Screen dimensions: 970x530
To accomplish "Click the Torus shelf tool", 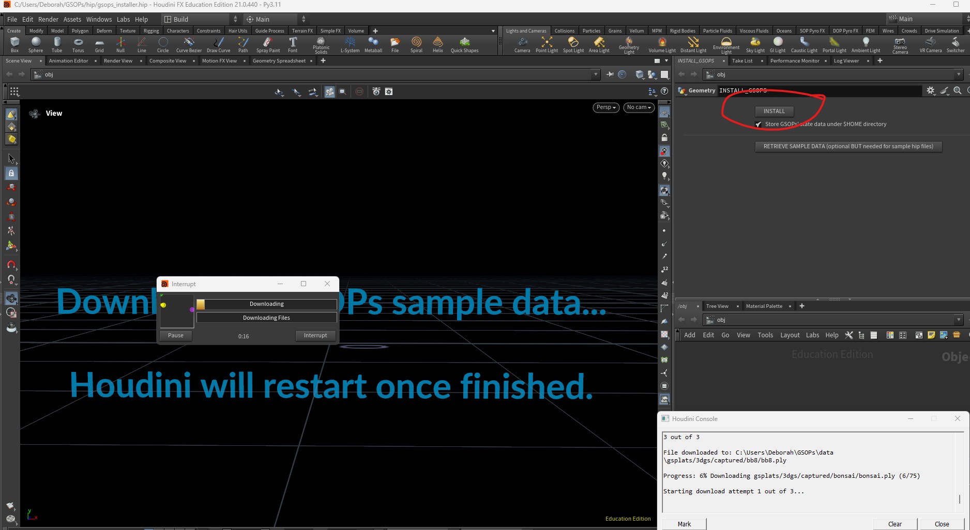I will (x=78, y=44).
